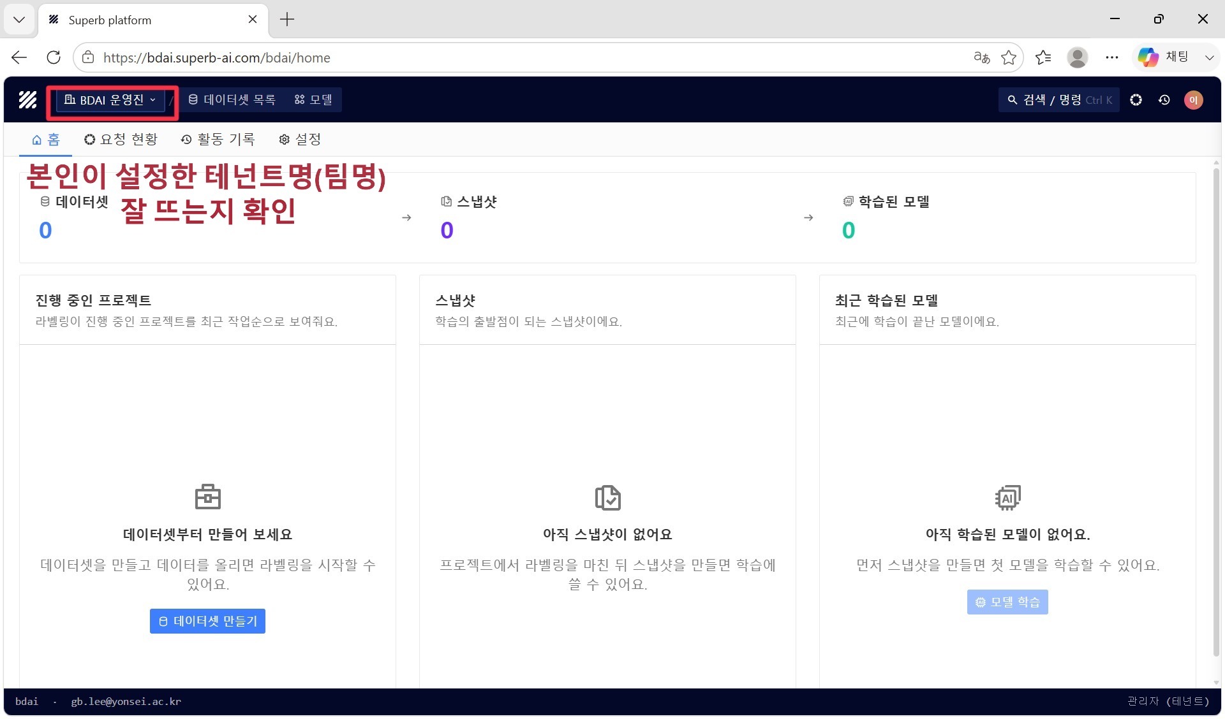Click the 최근 학습된 모델 heading
The image size is (1225, 719).
[887, 300]
